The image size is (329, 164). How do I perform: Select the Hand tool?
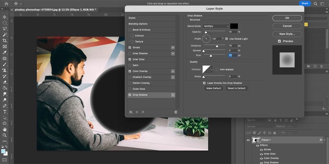click(4, 130)
